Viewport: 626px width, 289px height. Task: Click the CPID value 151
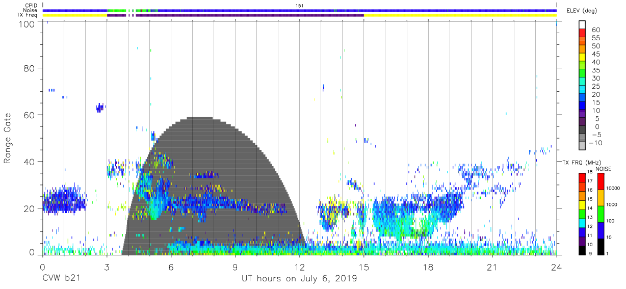(299, 6)
